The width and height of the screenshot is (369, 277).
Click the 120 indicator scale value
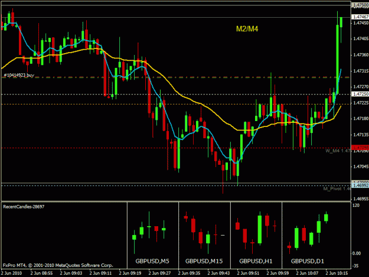(x=356, y=205)
